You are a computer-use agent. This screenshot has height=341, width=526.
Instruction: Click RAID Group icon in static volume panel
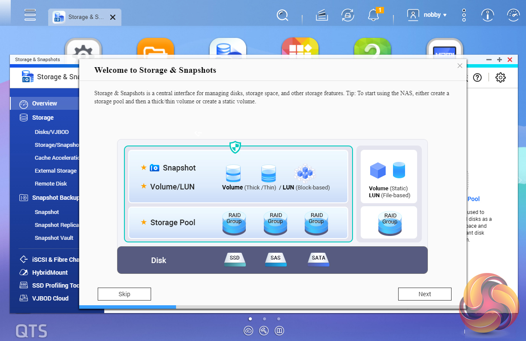tap(390, 223)
